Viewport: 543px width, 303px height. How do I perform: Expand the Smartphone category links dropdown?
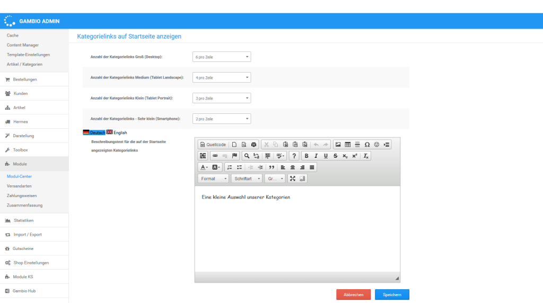click(x=221, y=119)
